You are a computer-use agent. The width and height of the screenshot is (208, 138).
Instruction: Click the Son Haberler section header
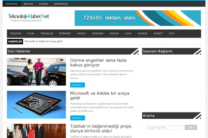click(x=73, y=51)
